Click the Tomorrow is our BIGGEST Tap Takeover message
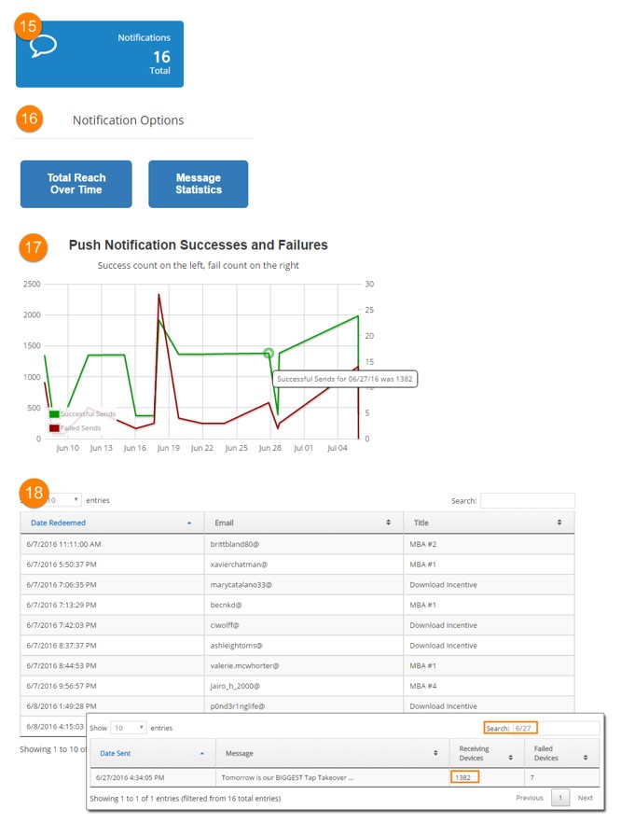 [287, 777]
